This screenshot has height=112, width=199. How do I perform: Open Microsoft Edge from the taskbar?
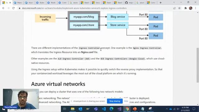(111, 109)
